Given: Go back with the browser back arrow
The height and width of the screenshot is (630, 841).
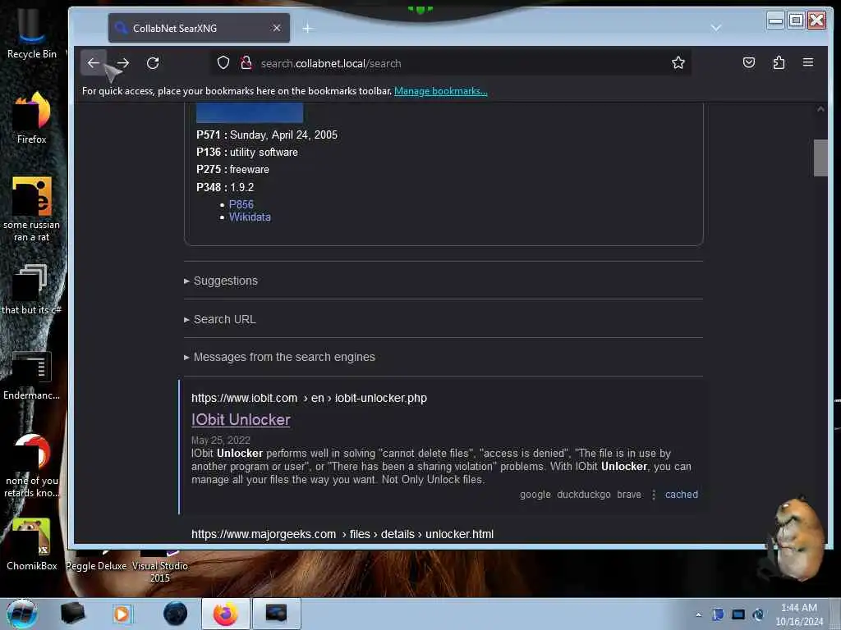Looking at the screenshot, I should click(x=94, y=63).
